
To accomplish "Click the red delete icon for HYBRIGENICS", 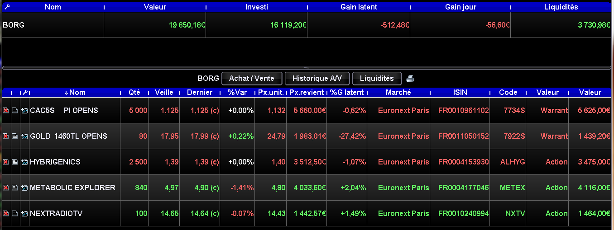I will [x=6, y=162].
